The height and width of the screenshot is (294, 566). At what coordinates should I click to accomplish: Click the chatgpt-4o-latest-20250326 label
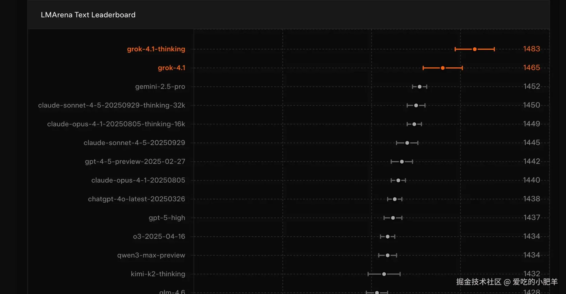(136, 199)
